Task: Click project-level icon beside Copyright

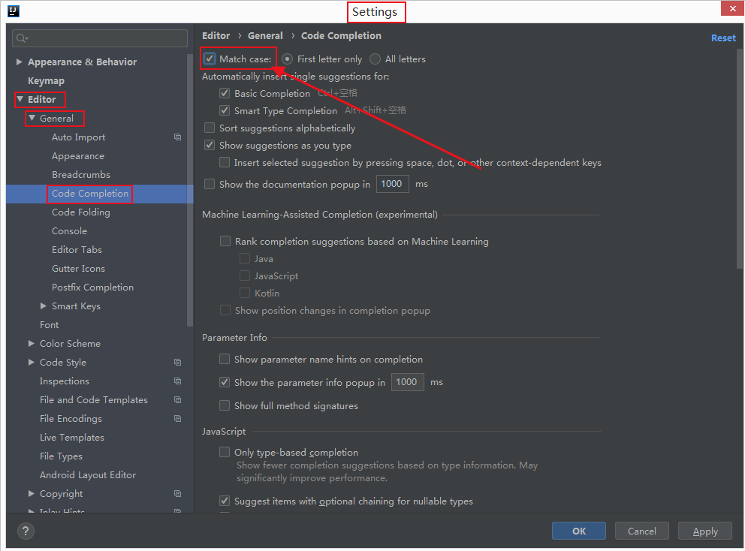Action: tap(178, 493)
